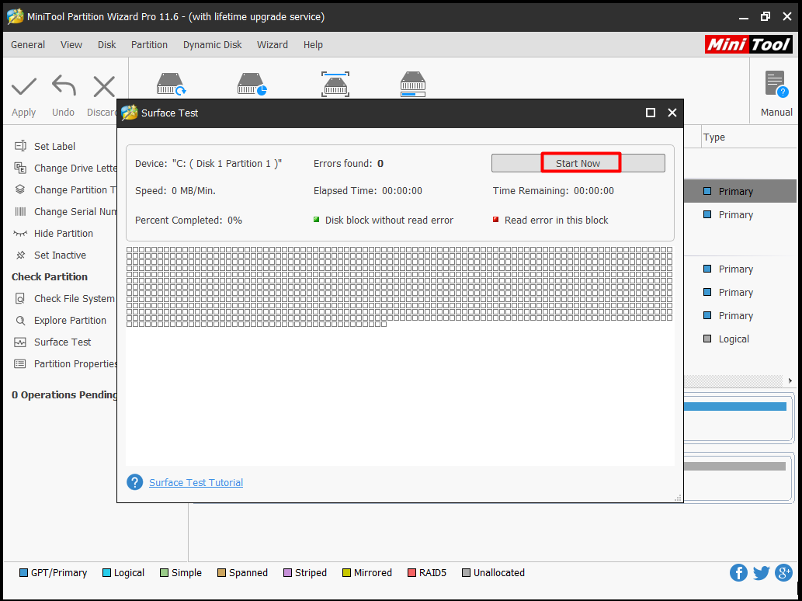Click the Discard X icon

coord(104,86)
